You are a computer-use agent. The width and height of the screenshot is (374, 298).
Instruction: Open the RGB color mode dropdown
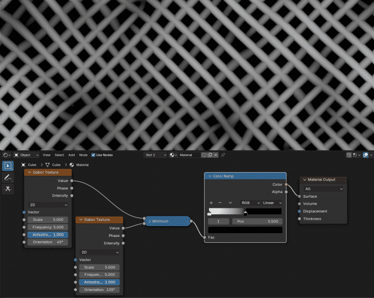point(249,203)
